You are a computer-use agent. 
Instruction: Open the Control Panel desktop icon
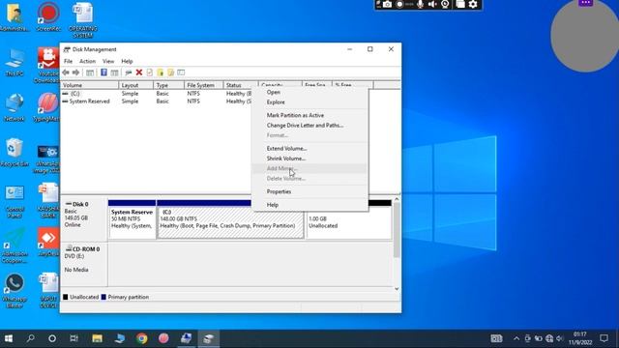(x=15, y=201)
